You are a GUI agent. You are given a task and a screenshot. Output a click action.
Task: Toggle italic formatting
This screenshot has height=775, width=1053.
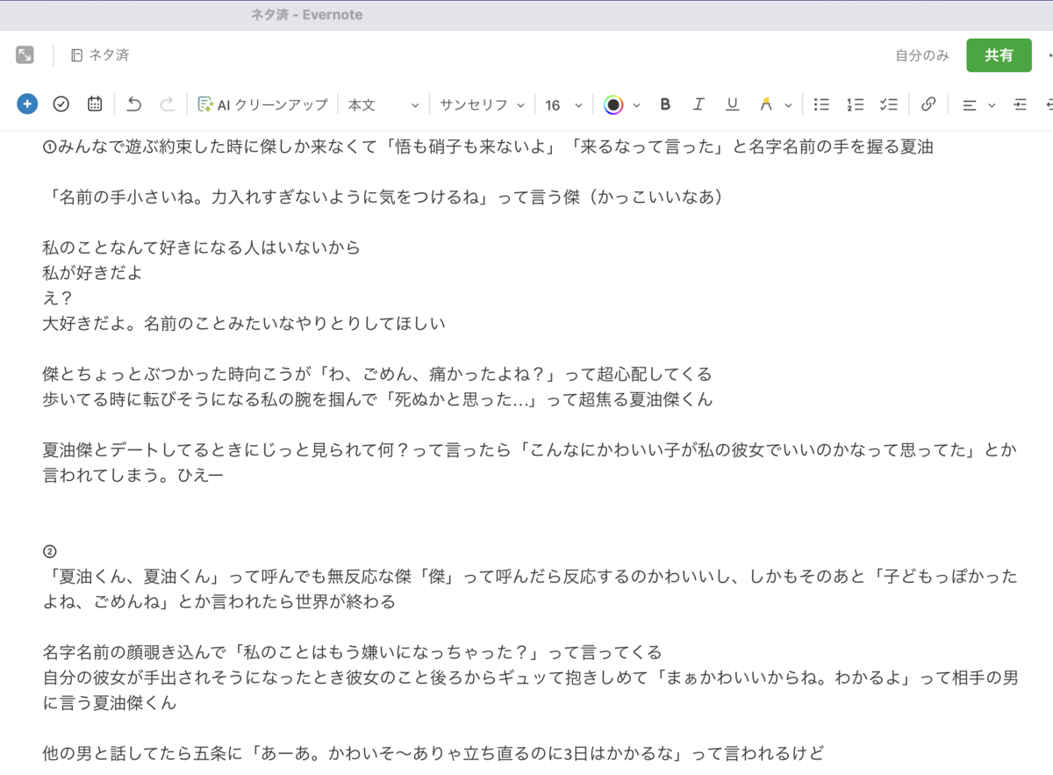[698, 104]
